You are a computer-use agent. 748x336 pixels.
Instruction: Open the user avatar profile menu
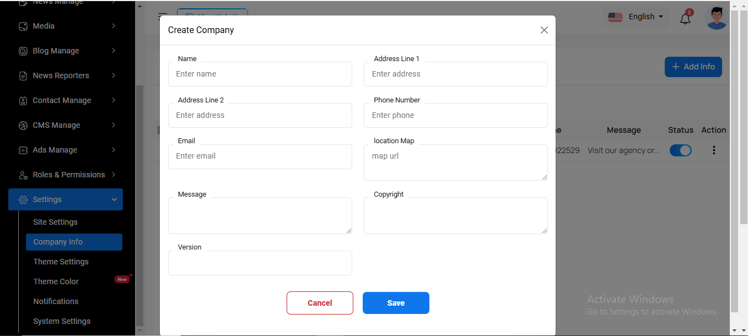coord(716,18)
